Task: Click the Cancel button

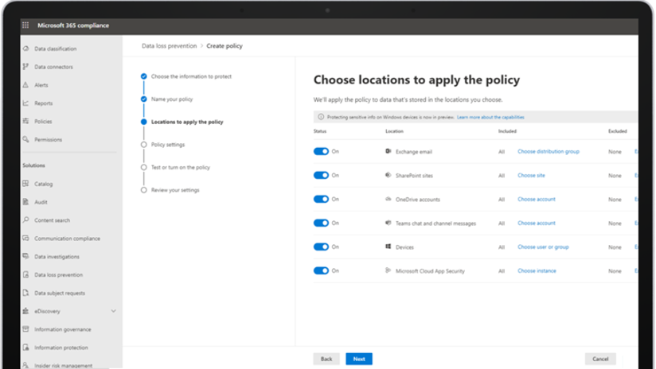Action: (600, 359)
